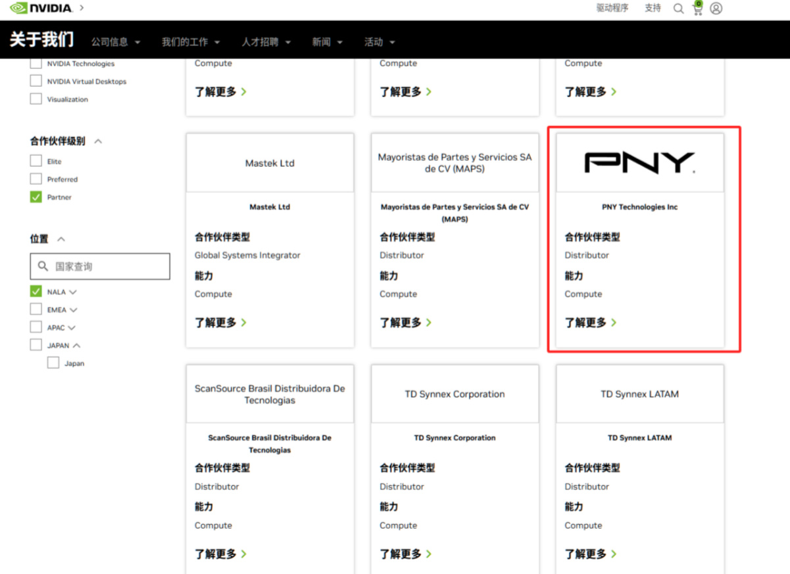Collapse the JAPAN region chevron
The image size is (790, 574).
76,345
